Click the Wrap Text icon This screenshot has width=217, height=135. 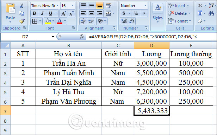108,6
